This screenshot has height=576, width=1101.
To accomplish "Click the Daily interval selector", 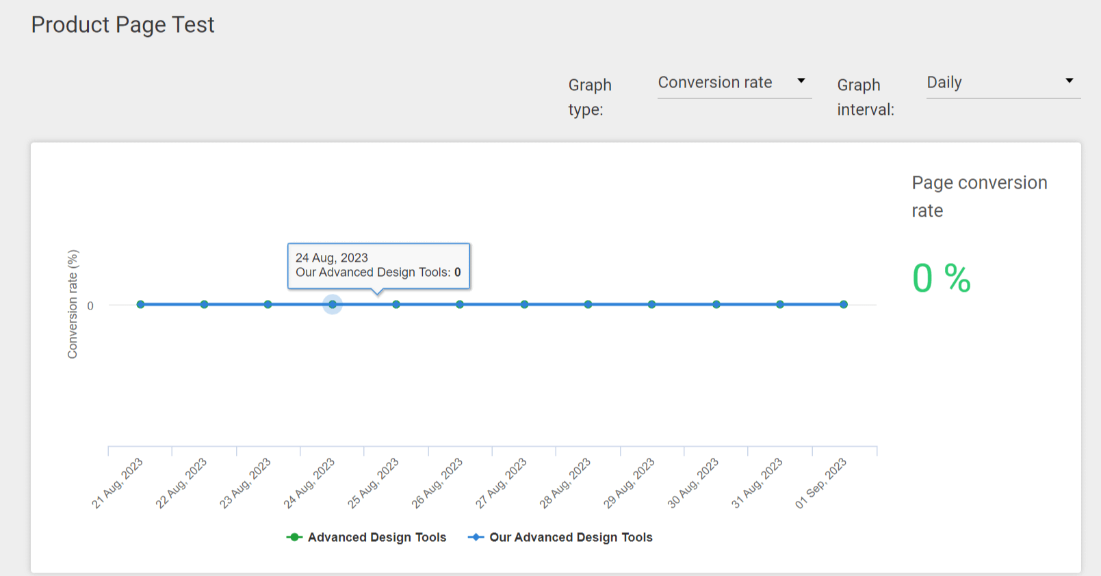I will click(1003, 83).
